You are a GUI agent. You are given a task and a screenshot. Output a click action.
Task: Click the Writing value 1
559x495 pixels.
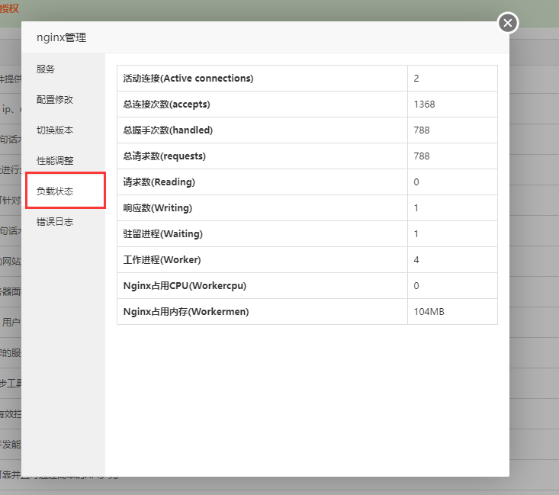(416, 208)
